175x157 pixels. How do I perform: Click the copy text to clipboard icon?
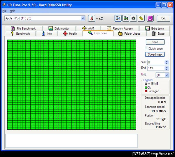coord(118,18)
